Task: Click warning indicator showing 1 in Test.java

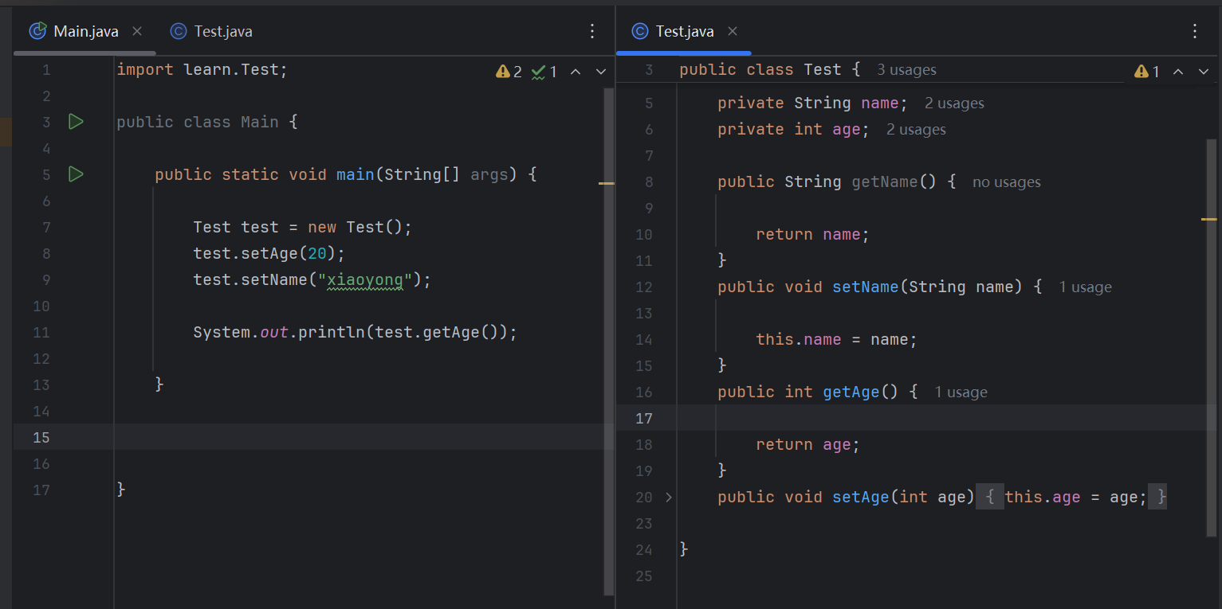Action: [x=1147, y=72]
